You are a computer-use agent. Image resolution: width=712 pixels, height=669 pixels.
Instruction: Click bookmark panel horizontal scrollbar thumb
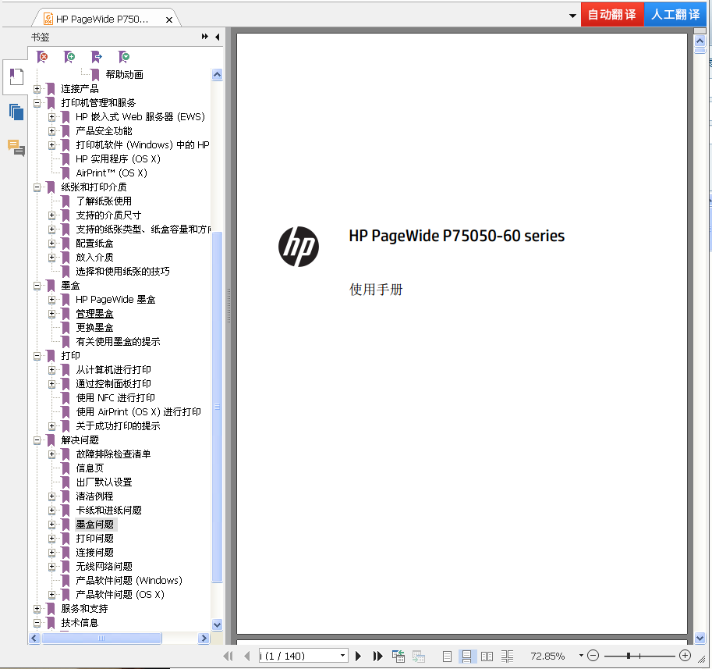click(x=101, y=638)
